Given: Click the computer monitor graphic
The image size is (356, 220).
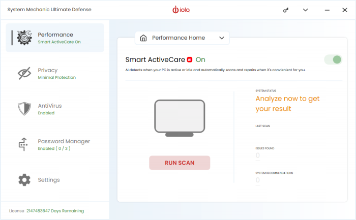Looking at the screenshot, I should pyautogui.click(x=180, y=118).
